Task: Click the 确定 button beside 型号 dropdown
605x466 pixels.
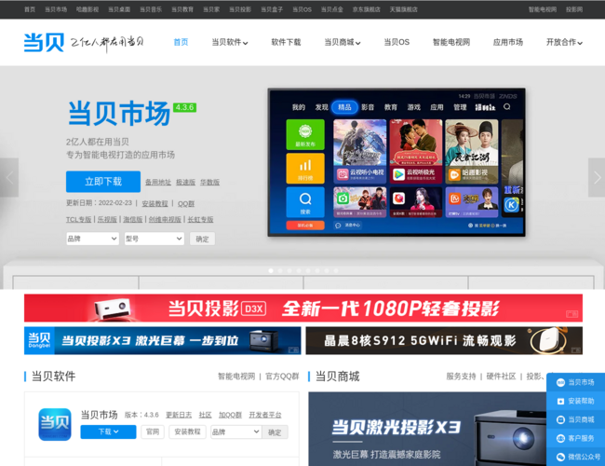Action: [x=202, y=239]
